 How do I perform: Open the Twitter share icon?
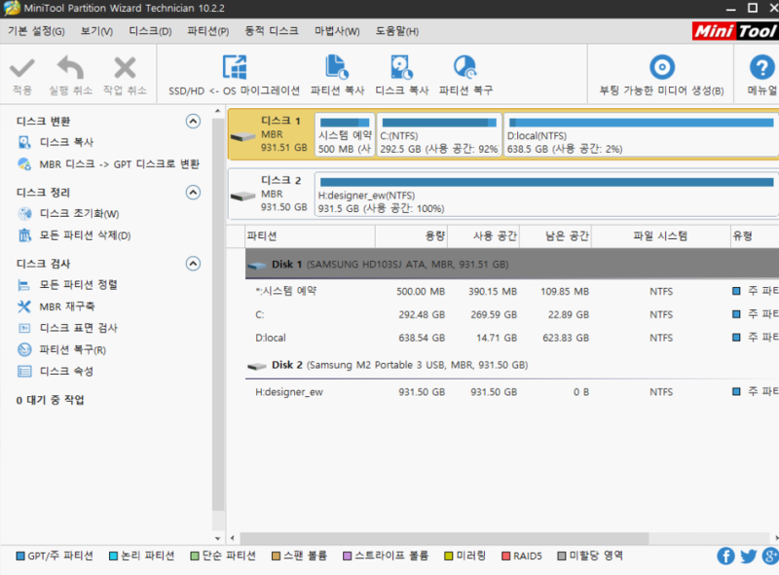(x=748, y=557)
